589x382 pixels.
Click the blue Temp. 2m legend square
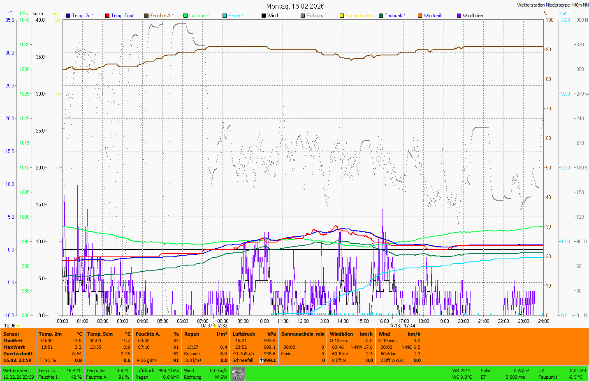[x=68, y=16]
